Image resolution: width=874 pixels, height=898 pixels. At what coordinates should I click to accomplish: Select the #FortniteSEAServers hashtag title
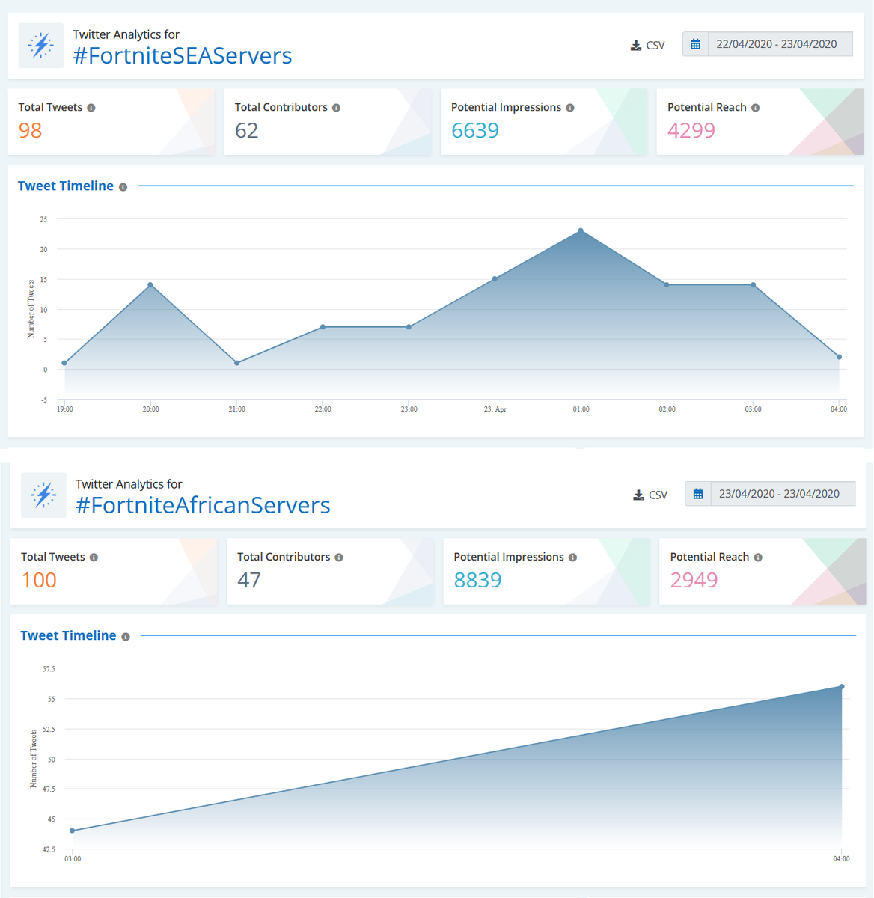pos(183,55)
